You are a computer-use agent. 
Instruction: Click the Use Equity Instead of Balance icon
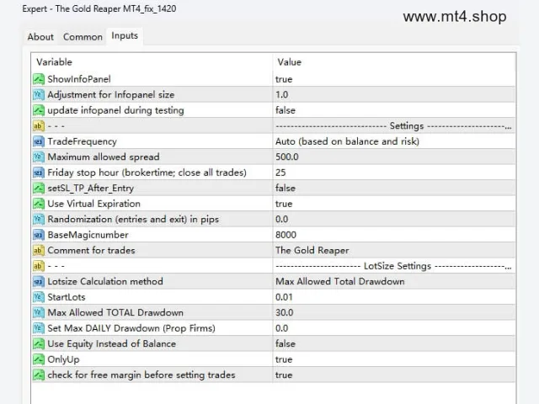click(39, 344)
